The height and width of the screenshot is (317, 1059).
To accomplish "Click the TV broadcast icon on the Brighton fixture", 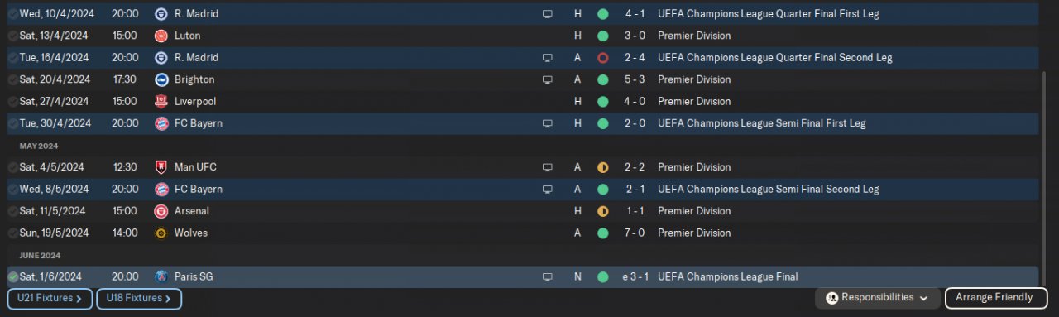I will (547, 79).
